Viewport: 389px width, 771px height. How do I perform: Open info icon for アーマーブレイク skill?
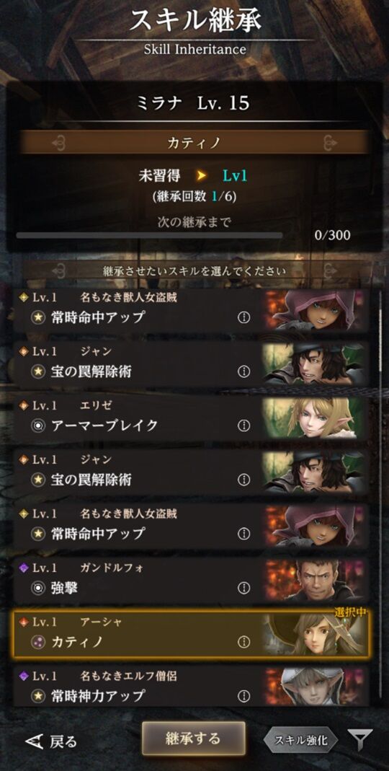pos(243,426)
